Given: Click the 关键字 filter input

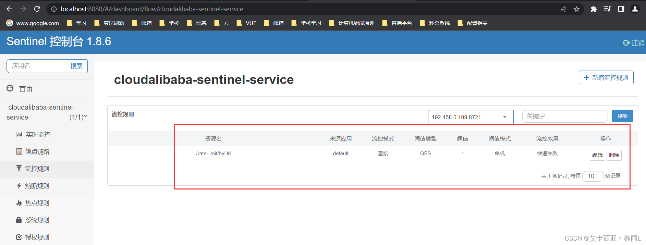Looking at the screenshot, I should tap(565, 116).
